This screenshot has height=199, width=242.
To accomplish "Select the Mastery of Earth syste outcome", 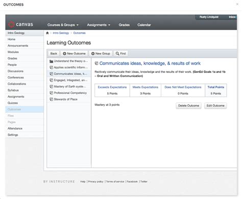I will (69, 87).
